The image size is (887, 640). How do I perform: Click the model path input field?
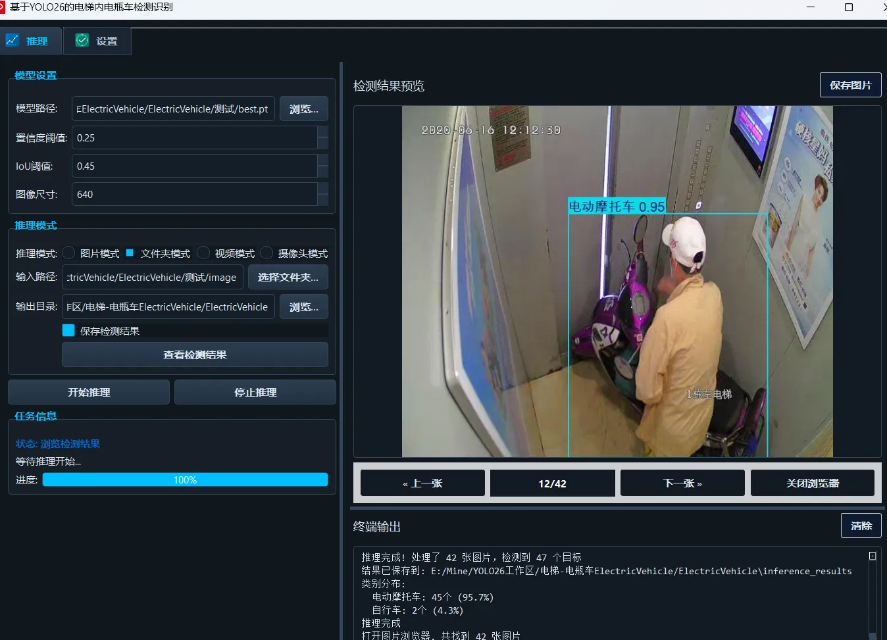(173, 109)
